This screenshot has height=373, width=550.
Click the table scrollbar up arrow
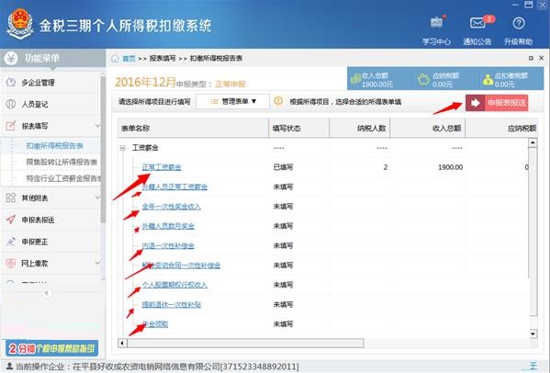(533, 142)
